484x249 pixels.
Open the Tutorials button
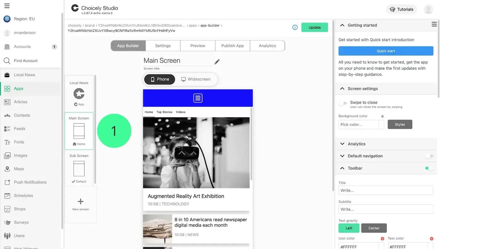[x=401, y=9]
